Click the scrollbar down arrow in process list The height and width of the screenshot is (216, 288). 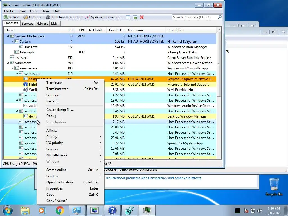pyautogui.click(x=219, y=156)
